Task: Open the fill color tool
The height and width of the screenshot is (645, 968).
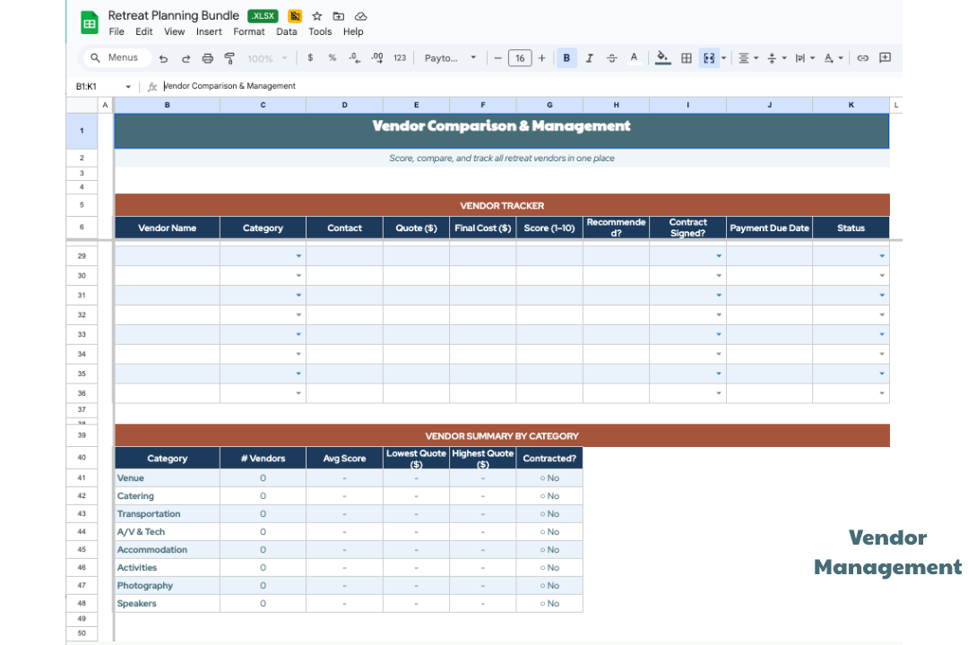Action: 662,57
